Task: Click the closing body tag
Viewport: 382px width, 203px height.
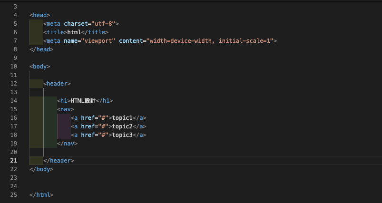Action: click(x=41, y=169)
